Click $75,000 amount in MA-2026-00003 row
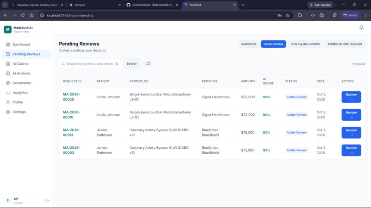 248,150
